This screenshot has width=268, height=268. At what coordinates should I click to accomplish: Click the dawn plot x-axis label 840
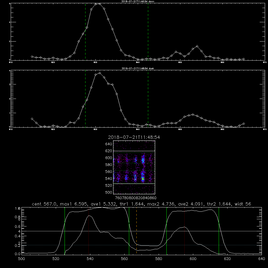click(x=138, y=62)
